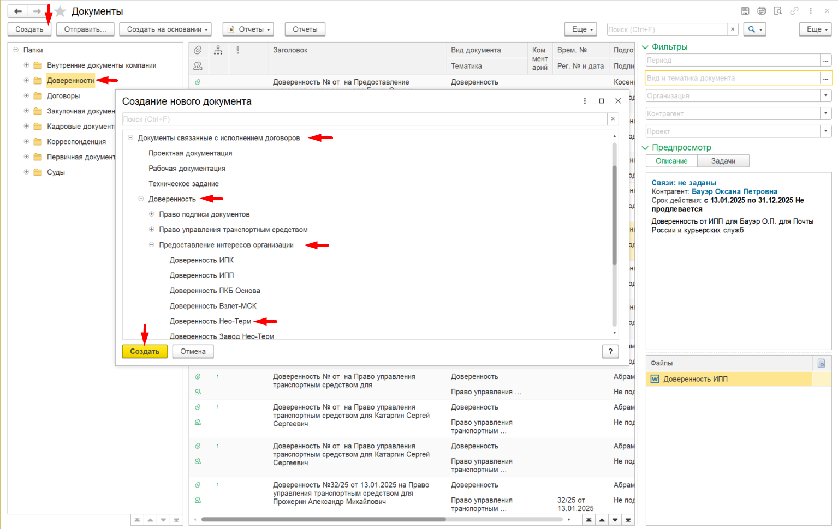Viewport: 838px width, 529px height.
Task: Click the Связи: не заданы link
Action: click(684, 183)
